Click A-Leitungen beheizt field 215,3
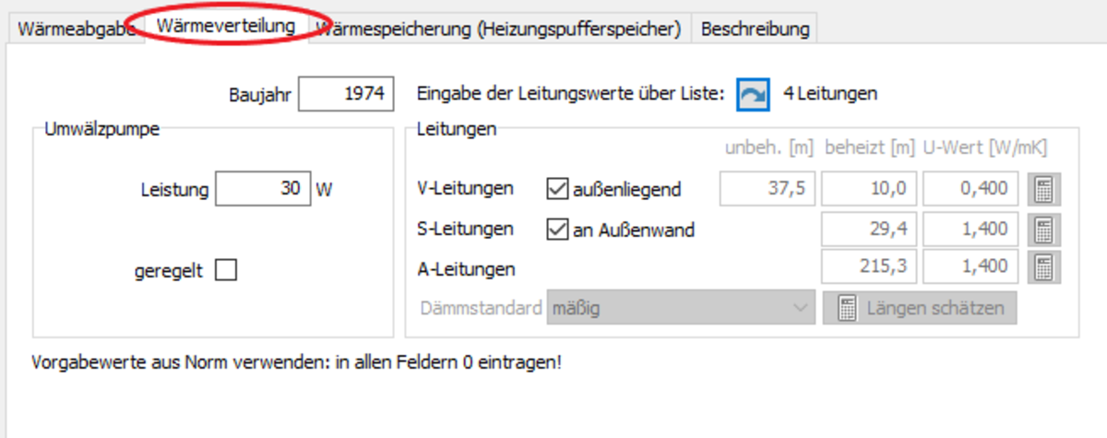Screen dimensions: 1107x438 (869, 267)
